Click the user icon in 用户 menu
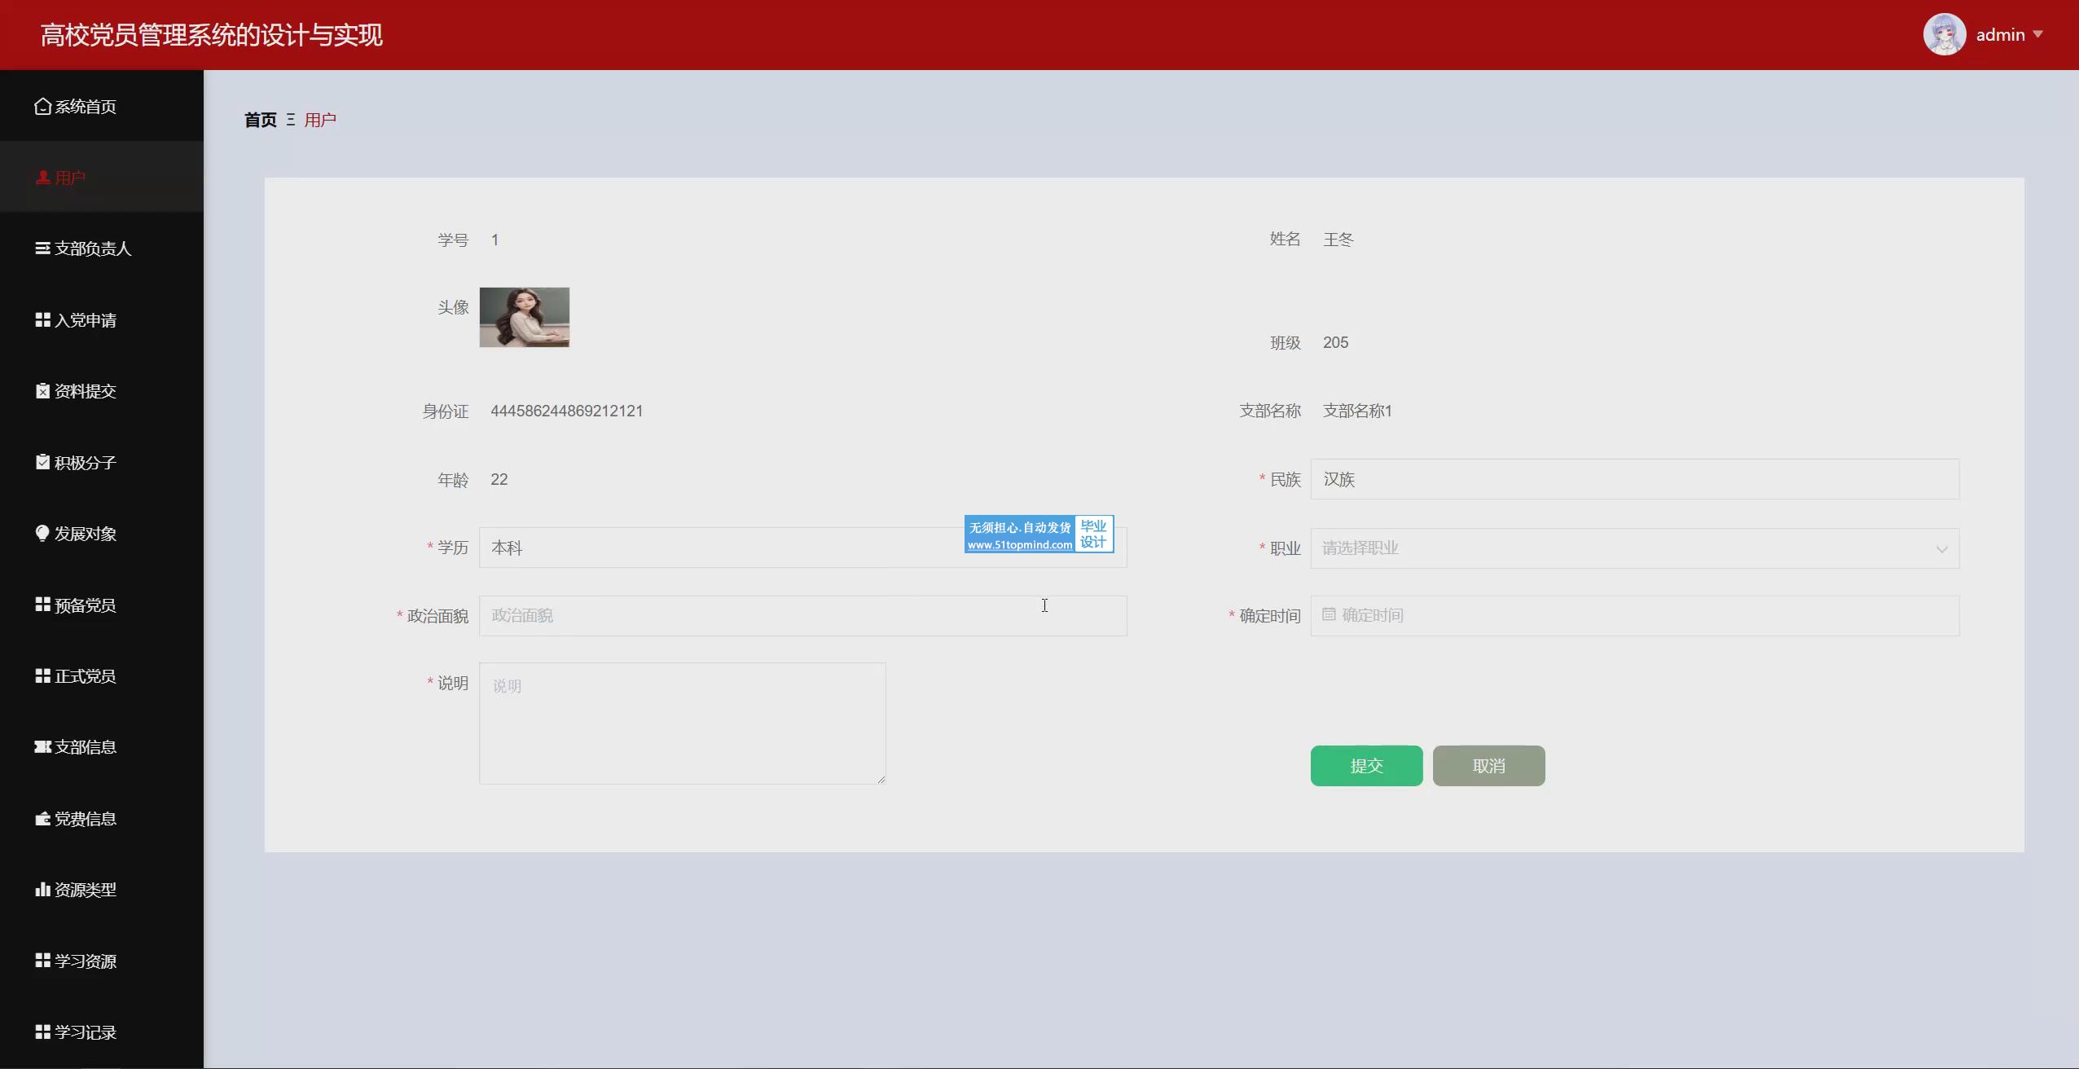2079x1069 pixels. [x=42, y=177]
